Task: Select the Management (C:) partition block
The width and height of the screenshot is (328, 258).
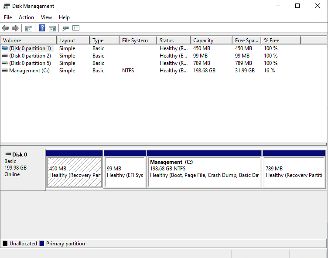Action: pos(205,172)
